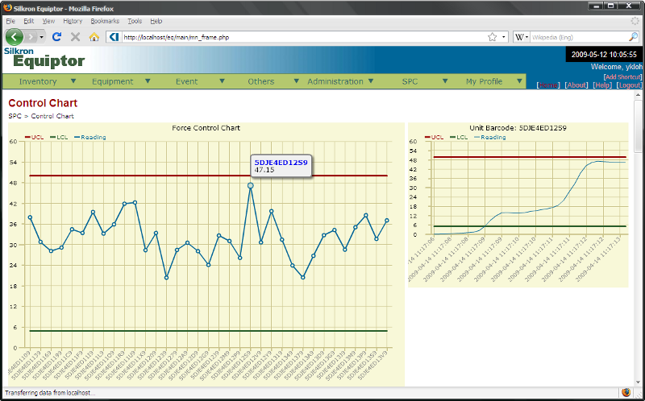
Task: Click the 'Force Control Chart' title
Action: [x=206, y=128]
